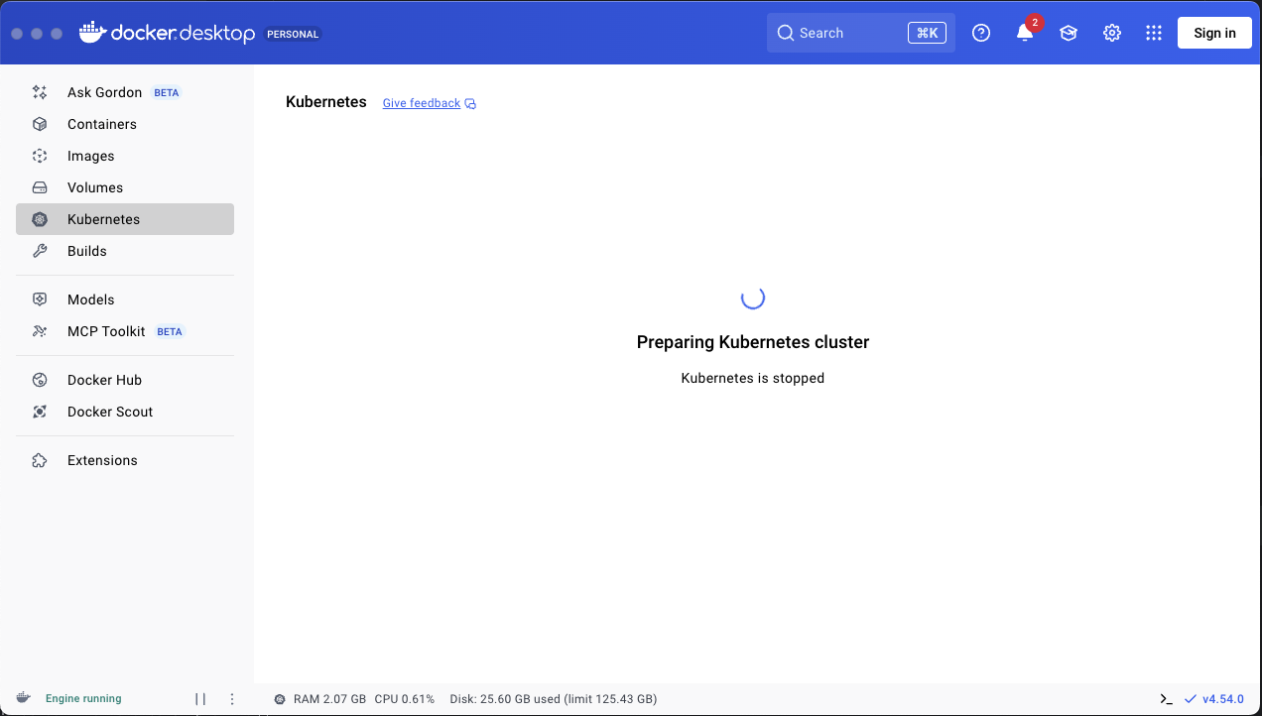Click the Volumes drive icon
The width and height of the screenshot is (1262, 716).
40,187
